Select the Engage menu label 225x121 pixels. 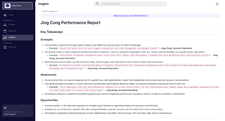pos(12,24)
